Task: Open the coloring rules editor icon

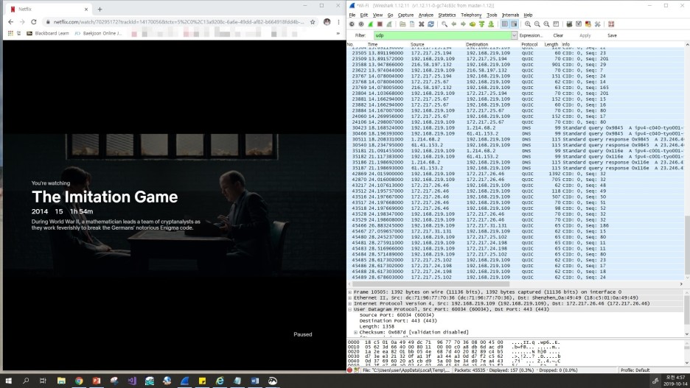Action: pos(588,24)
